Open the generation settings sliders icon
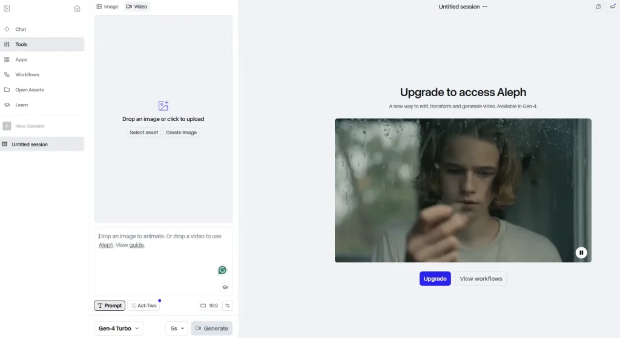The width and height of the screenshot is (620, 338). point(227,306)
